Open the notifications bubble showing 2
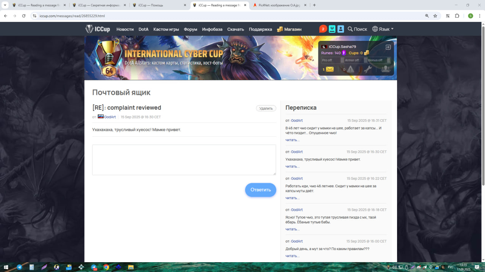 pos(323,29)
